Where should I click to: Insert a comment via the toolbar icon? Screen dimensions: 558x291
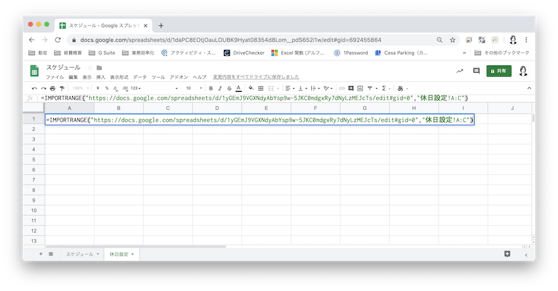pos(351,88)
